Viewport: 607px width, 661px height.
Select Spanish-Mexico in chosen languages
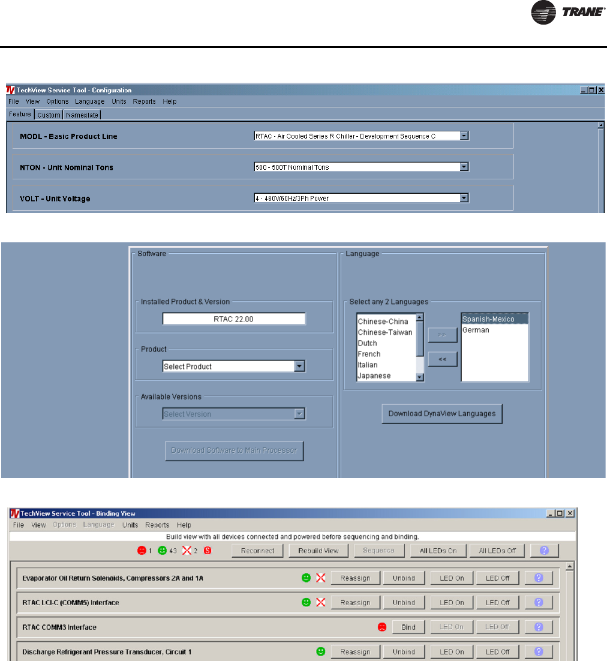click(495, 319)
